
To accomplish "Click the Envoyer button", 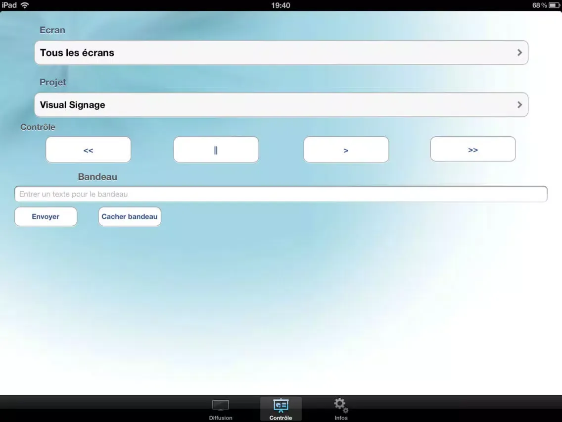I will (46, 216).
